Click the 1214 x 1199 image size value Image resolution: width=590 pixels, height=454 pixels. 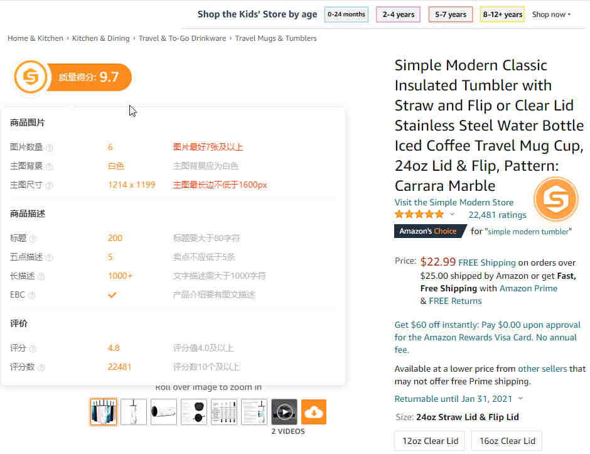click(131, 185)
